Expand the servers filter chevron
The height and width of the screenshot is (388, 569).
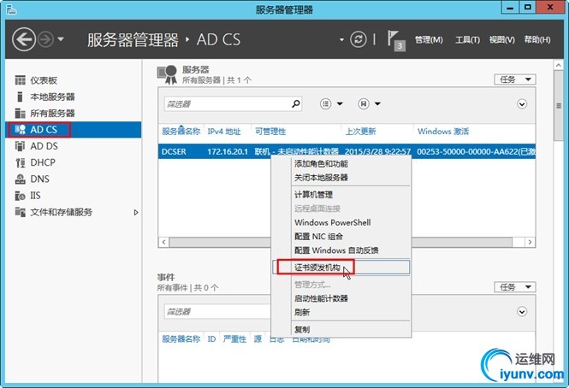(x=522, y=104)
